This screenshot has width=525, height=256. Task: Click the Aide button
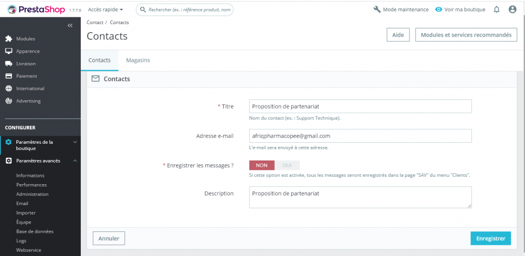coord(398,35)
